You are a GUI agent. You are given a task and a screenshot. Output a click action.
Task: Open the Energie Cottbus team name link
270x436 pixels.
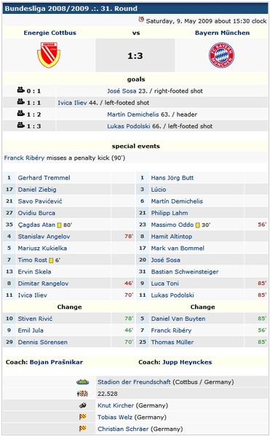click(50, 33)
